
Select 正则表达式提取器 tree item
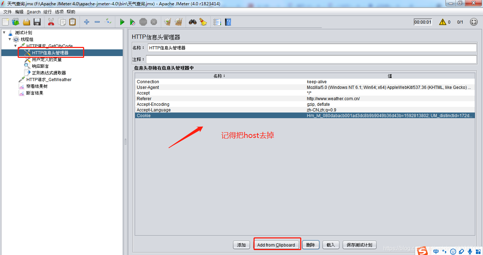coord(49,73)
